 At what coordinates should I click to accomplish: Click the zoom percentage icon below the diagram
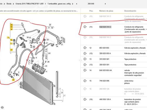click(x=2, y=107)
